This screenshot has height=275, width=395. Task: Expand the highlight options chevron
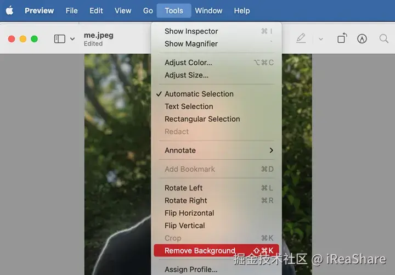click(321, 39)
